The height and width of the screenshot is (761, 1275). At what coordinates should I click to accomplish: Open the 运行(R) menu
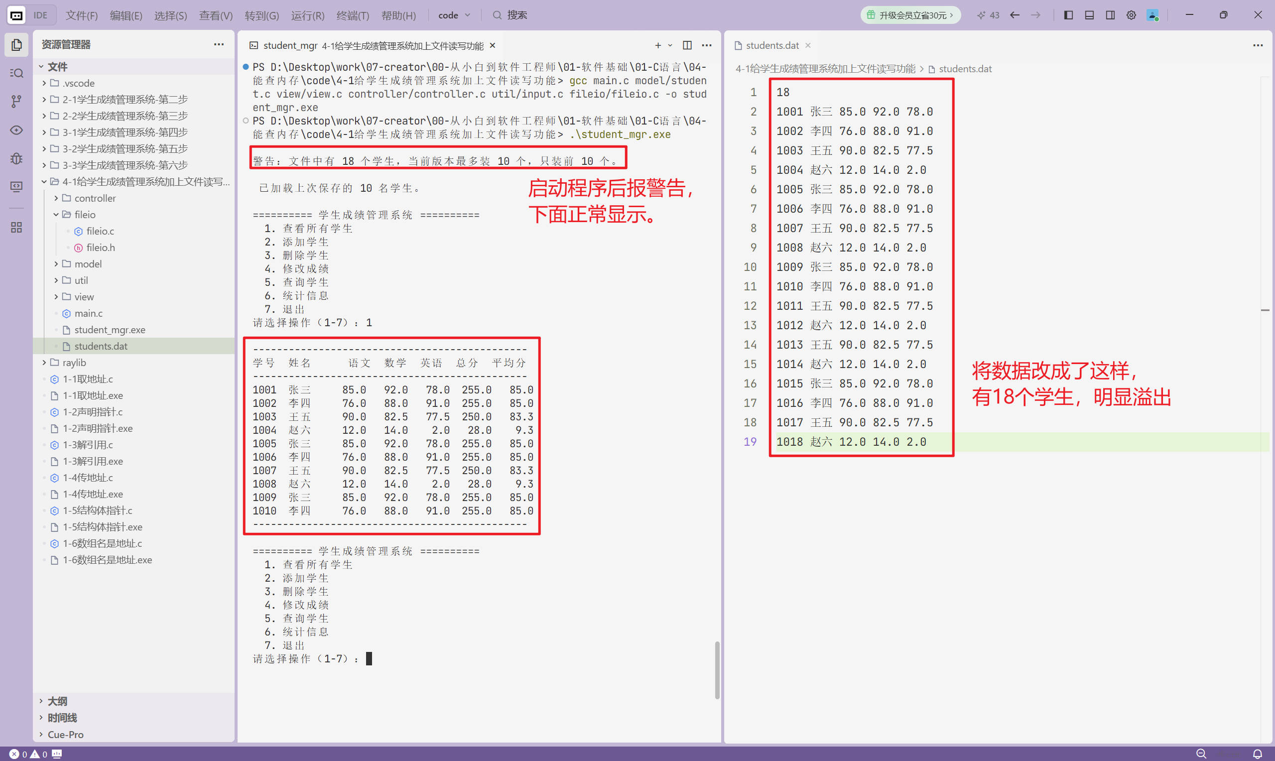coord(308,15)
